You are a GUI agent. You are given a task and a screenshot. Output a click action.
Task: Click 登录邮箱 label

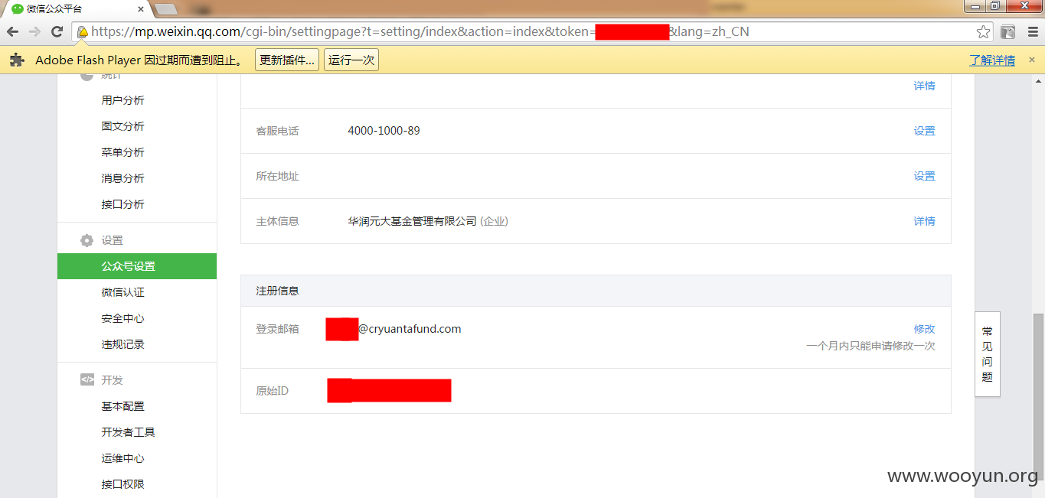277,329
